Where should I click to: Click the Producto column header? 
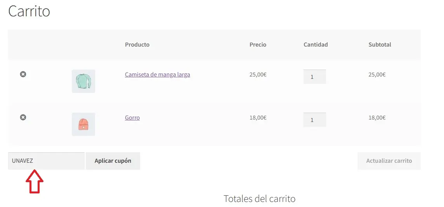(137, 45)
